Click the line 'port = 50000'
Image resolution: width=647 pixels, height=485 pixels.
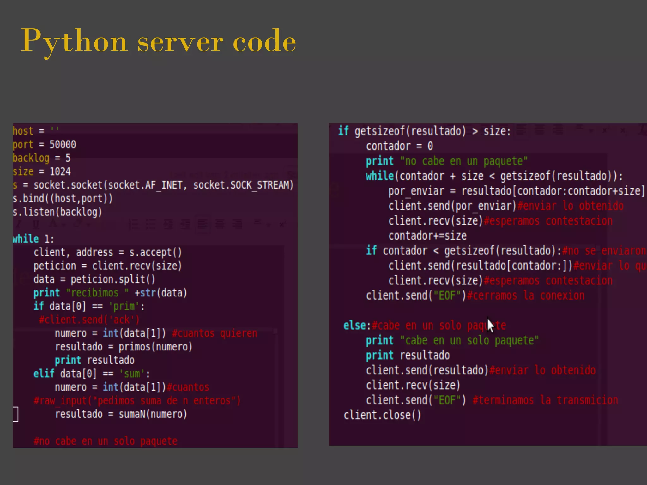[44, 144]
